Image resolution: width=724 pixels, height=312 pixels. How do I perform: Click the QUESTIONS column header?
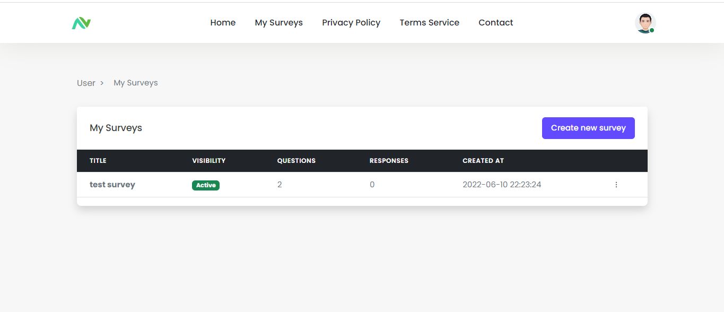(296, 161)
